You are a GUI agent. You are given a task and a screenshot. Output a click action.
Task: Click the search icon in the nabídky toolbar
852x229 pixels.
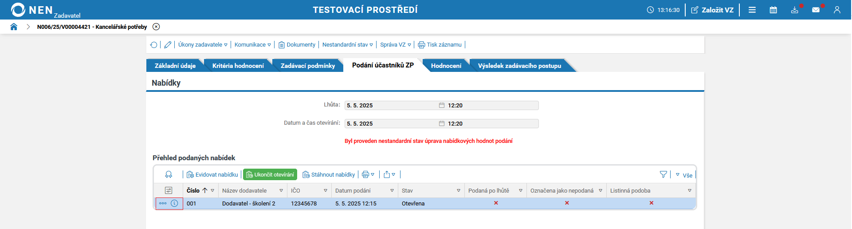pyautogui.click(x=169, y=175)
